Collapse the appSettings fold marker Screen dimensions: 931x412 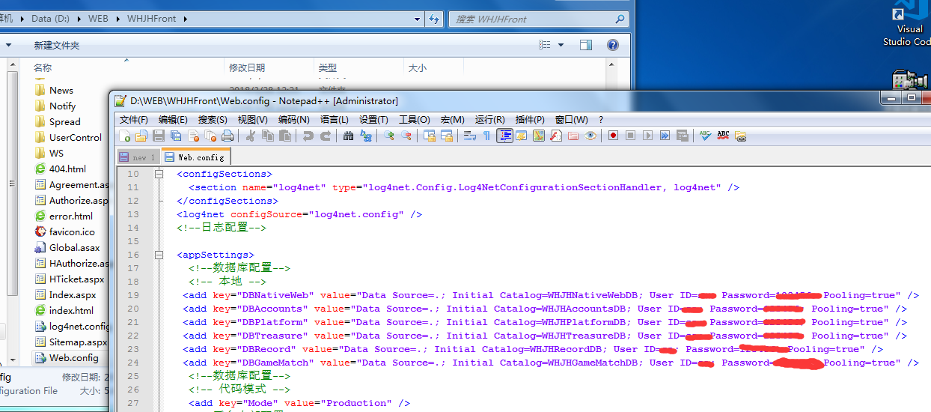pyautogui.click(x=159, y=255)
